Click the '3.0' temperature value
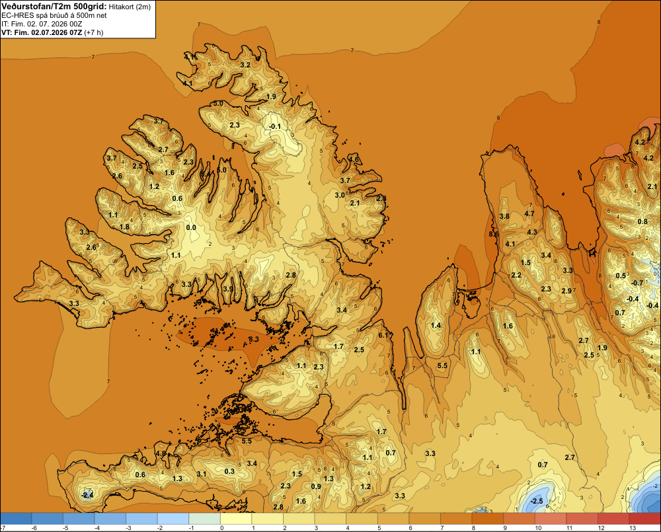 (340, 195)
